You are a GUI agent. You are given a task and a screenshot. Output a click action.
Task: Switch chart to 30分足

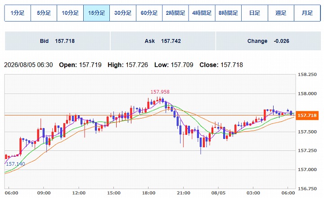pos(123,13)
